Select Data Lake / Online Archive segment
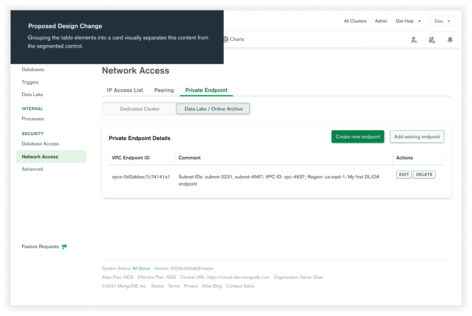This screenshot has width=472, height=316. click(x=213, y=109)
